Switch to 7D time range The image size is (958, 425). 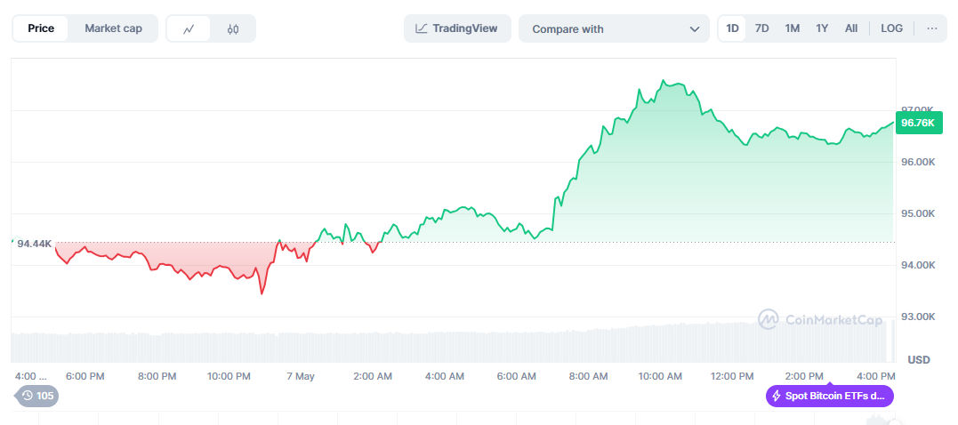pyautogui.click(x=761, y=28)
